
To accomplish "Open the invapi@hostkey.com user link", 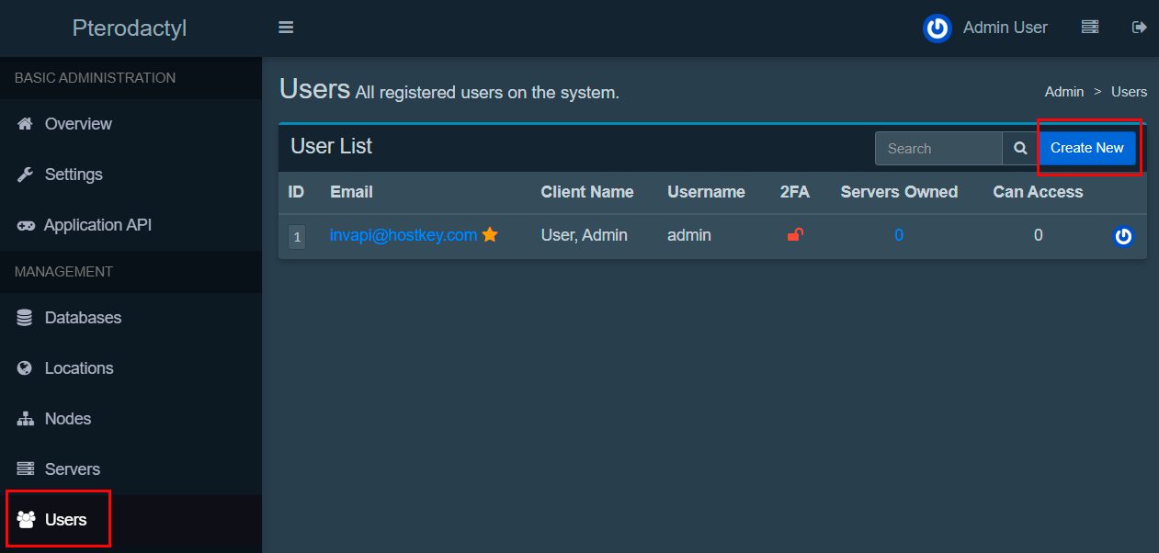I will point(403,235).
